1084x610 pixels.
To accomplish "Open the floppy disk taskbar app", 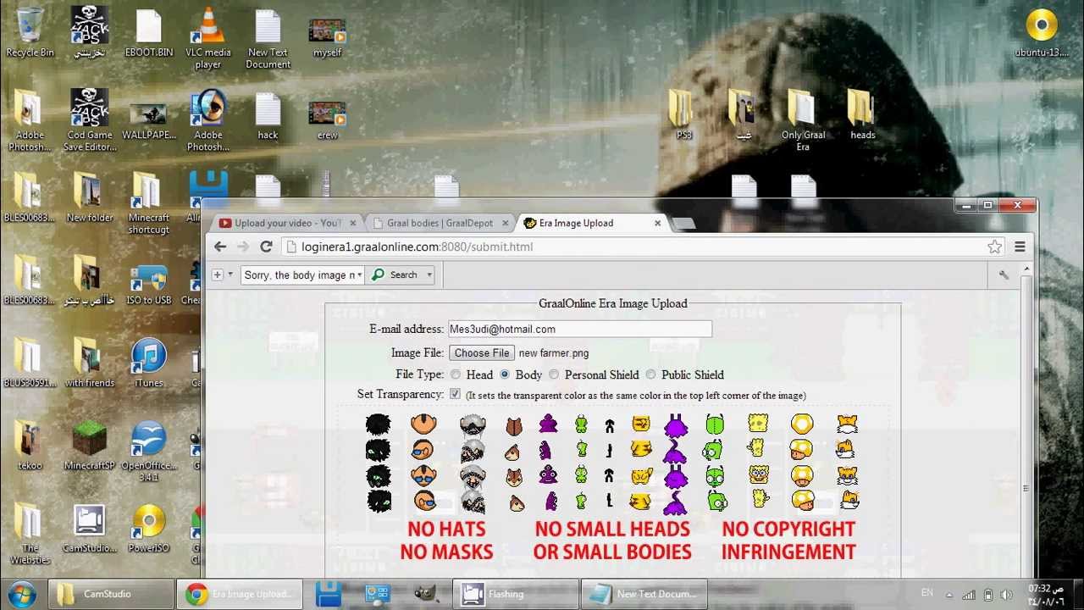I will pyautogui.click(x=329, y=594).
